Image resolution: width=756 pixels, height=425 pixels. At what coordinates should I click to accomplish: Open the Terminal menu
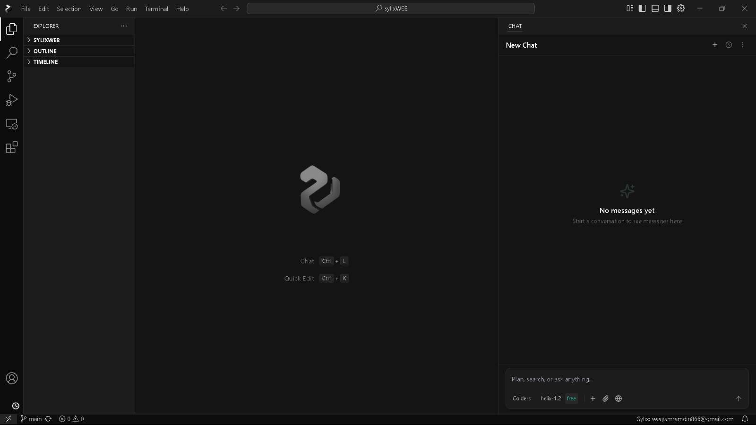click(156, 8)
